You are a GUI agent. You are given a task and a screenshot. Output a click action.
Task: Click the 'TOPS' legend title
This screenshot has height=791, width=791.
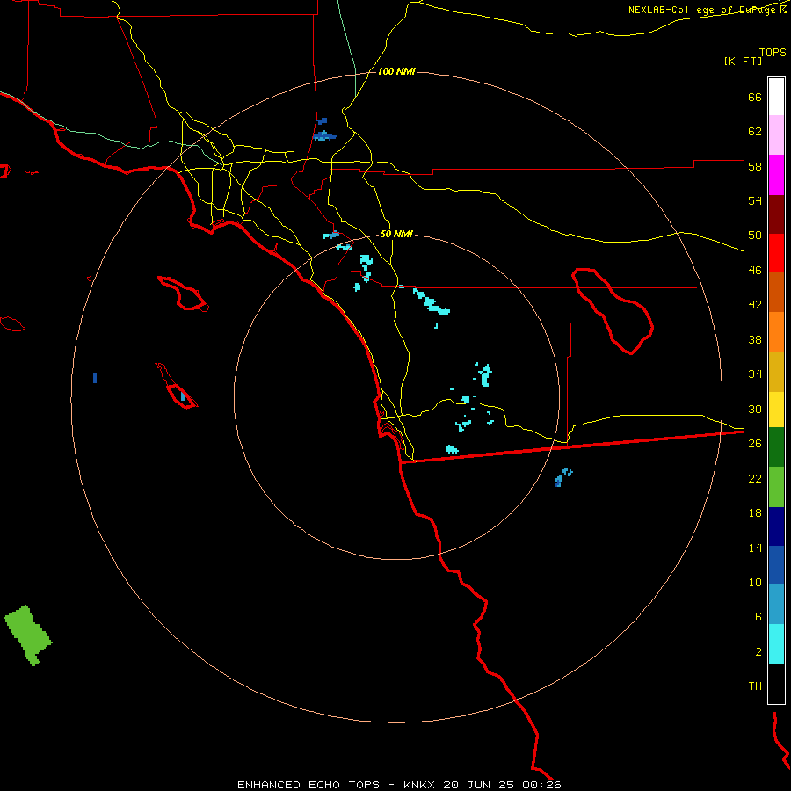point(773,52)
